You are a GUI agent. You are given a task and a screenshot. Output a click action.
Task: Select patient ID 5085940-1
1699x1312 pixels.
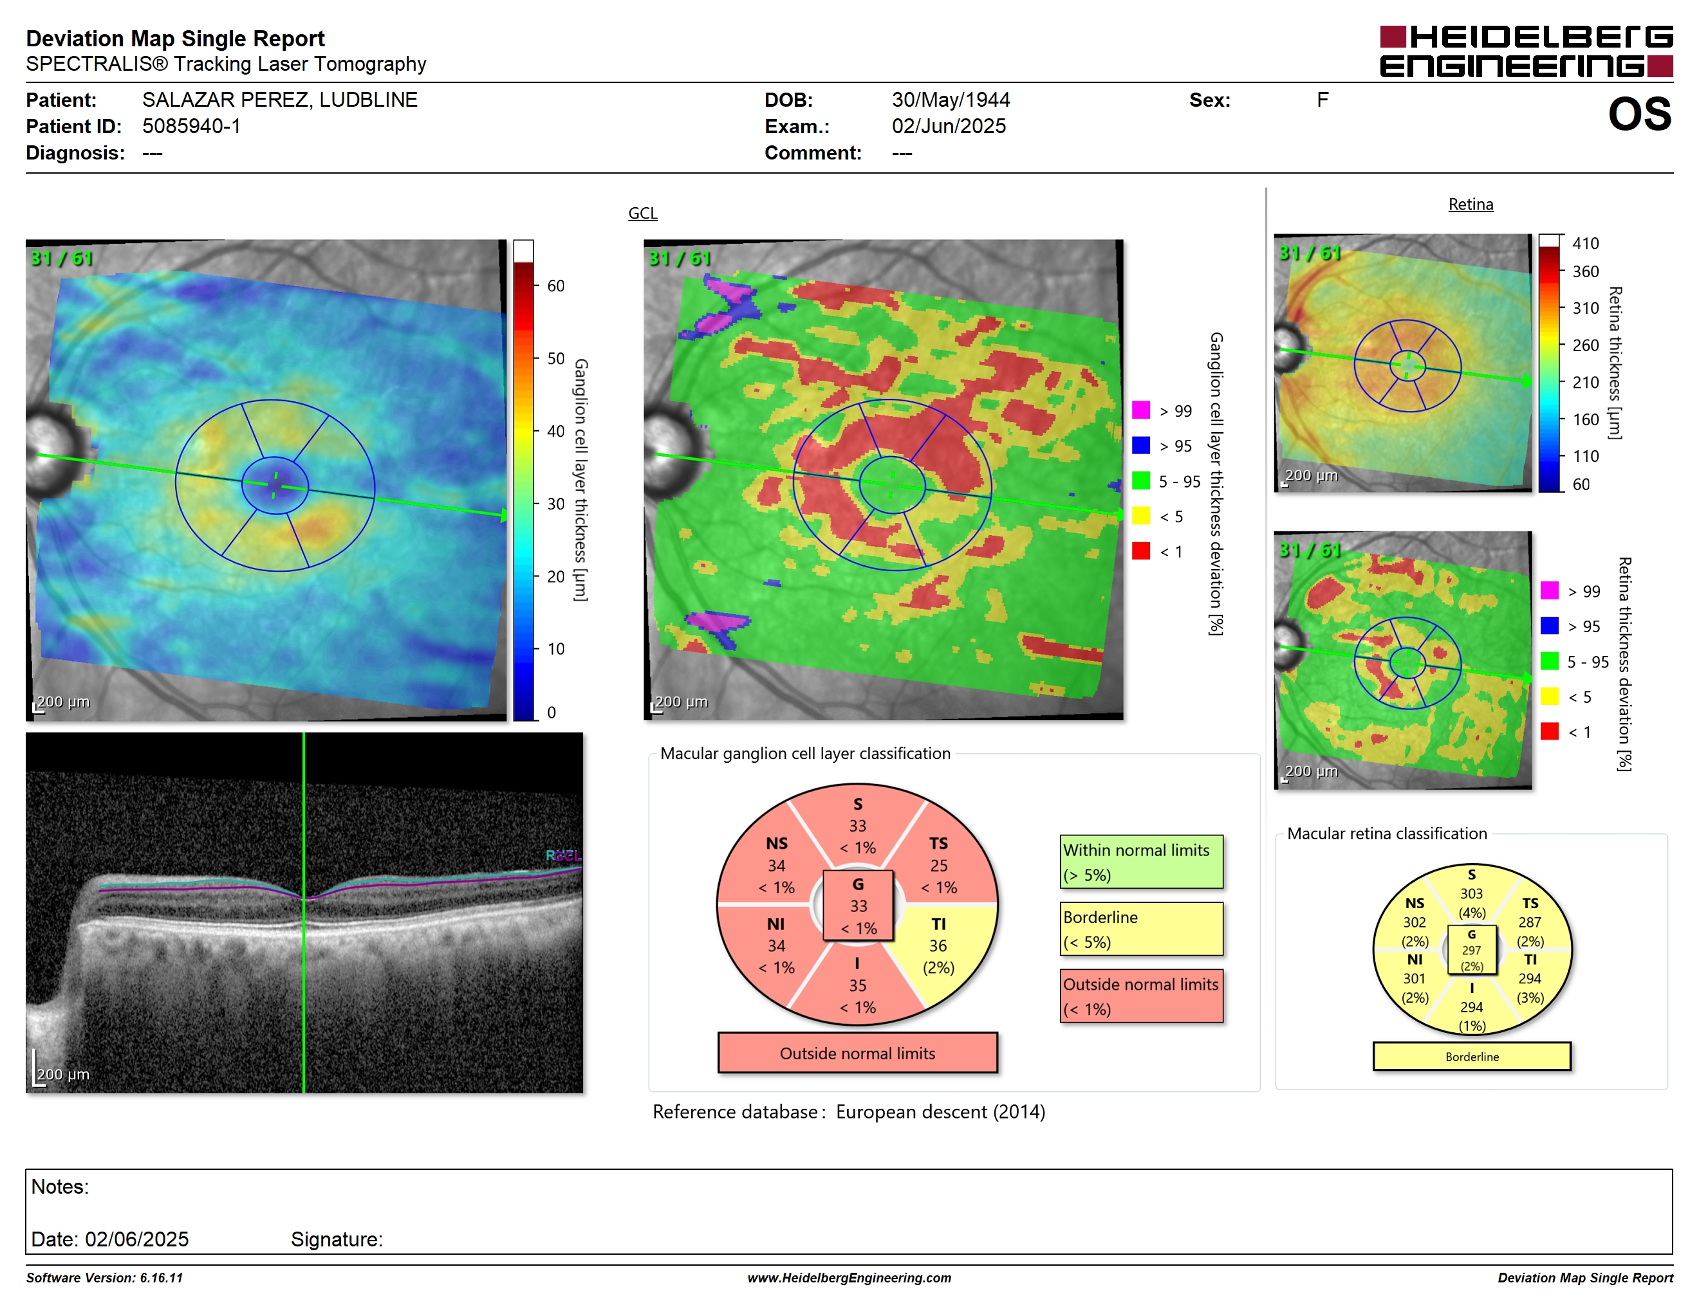(x=191, y=126)
